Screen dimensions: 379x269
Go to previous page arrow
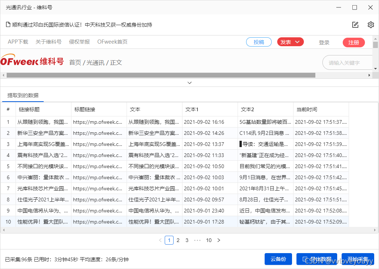160,240
